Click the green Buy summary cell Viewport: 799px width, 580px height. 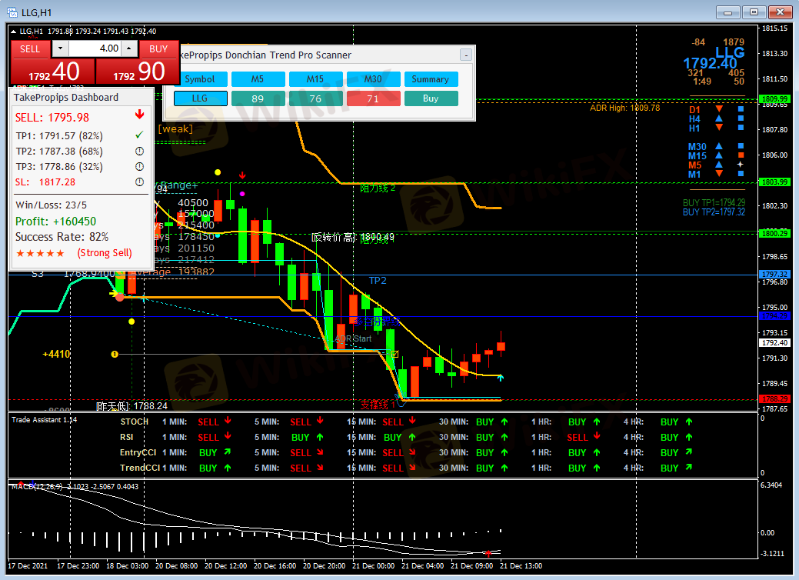click(x=431, y=98)
